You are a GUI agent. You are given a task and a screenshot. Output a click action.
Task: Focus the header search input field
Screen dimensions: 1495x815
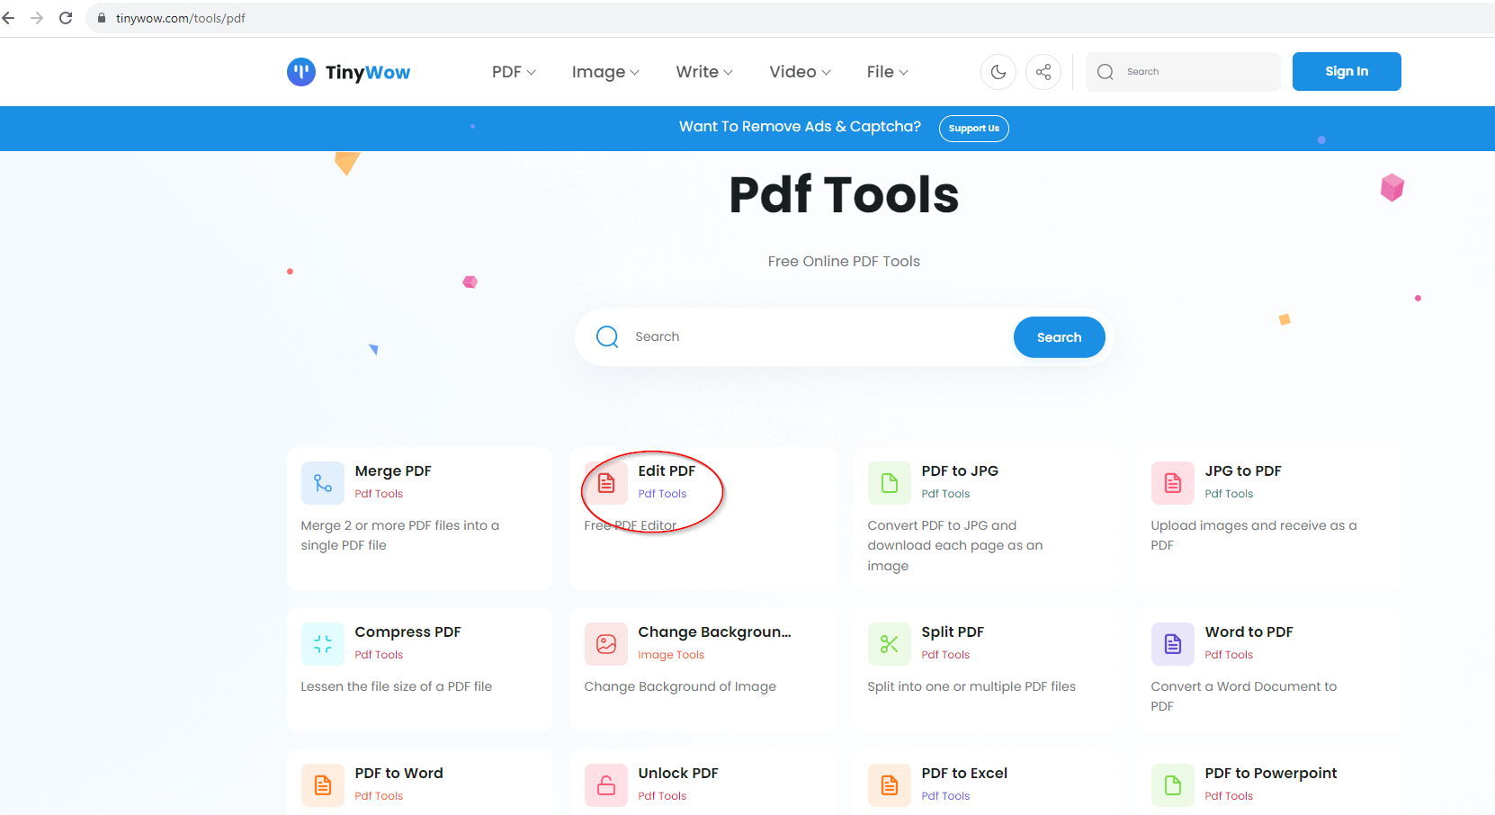[1183, 72]
